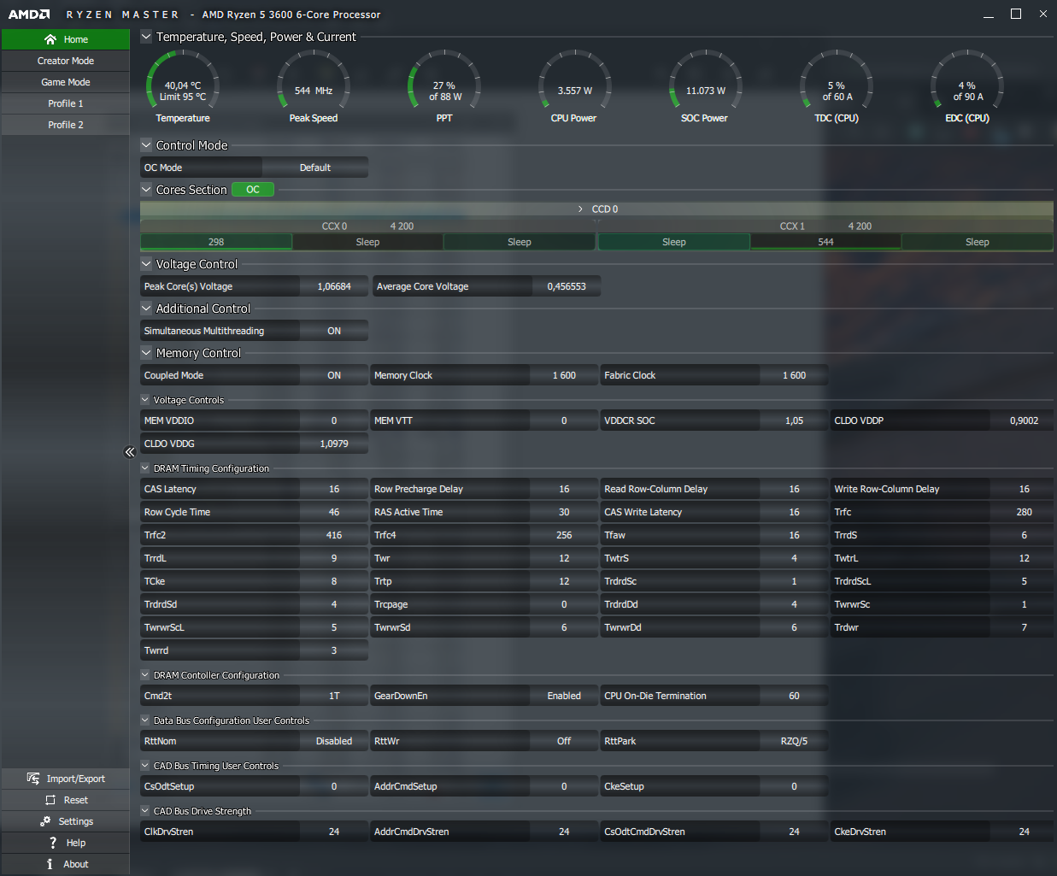
Task: Click Memory Clock value 1 600
Action: [564, 375]
